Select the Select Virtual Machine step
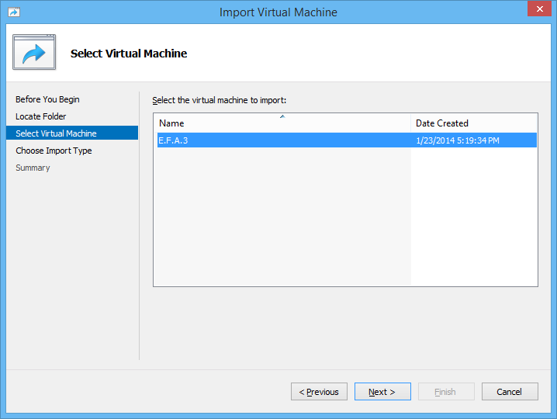557x419 pixels. (x=56, y=133)
